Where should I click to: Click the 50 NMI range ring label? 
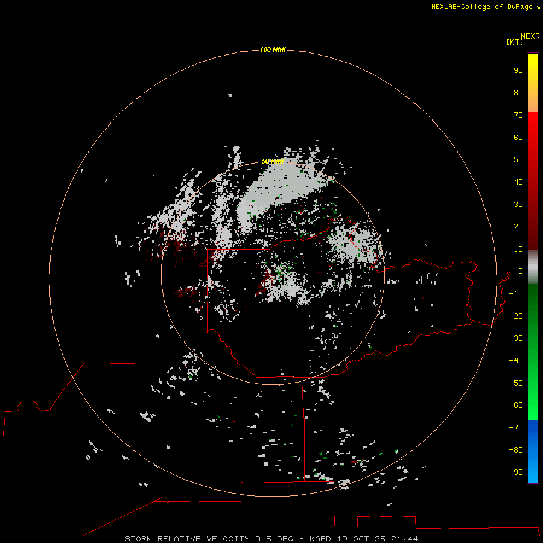click(273, 161)
